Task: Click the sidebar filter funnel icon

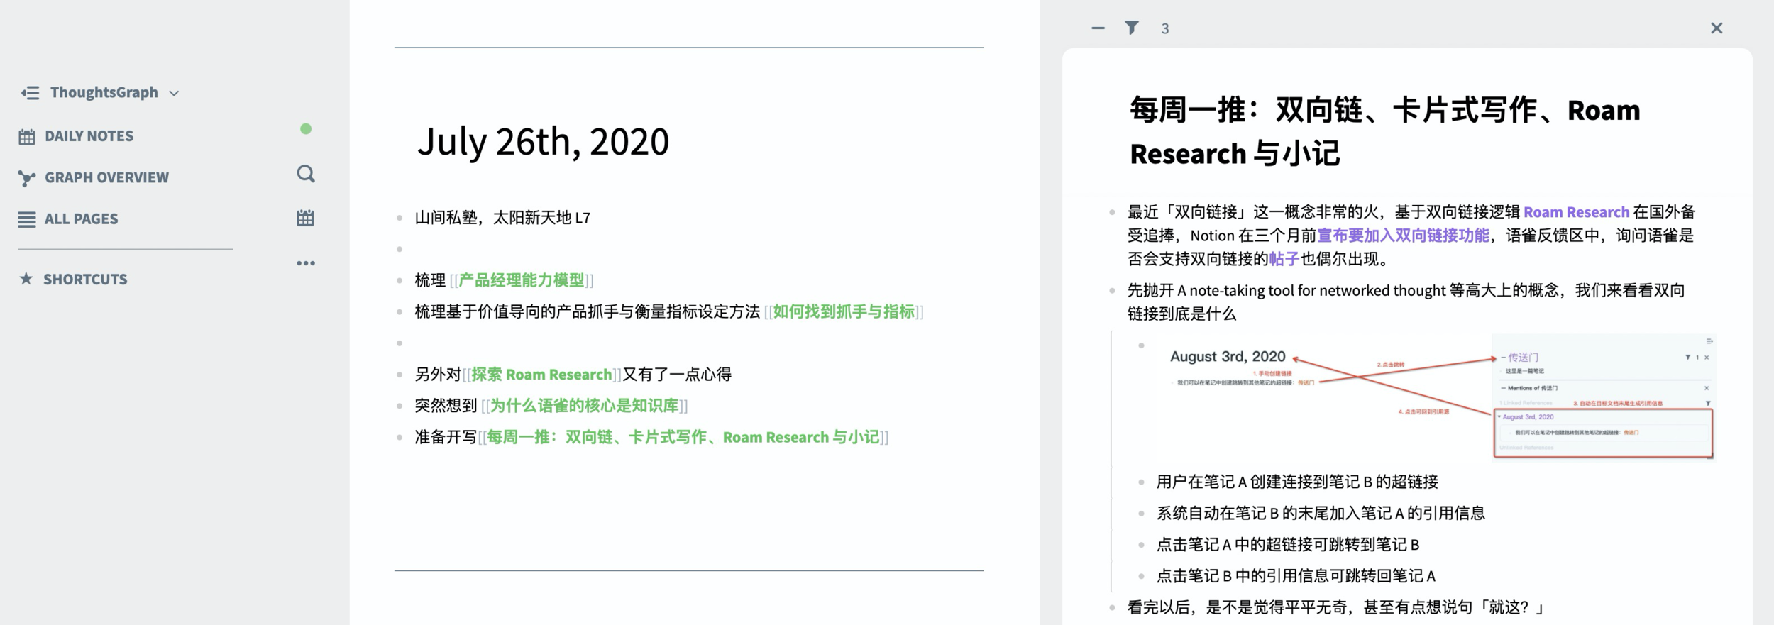Action: click(x=1132, y=28)
